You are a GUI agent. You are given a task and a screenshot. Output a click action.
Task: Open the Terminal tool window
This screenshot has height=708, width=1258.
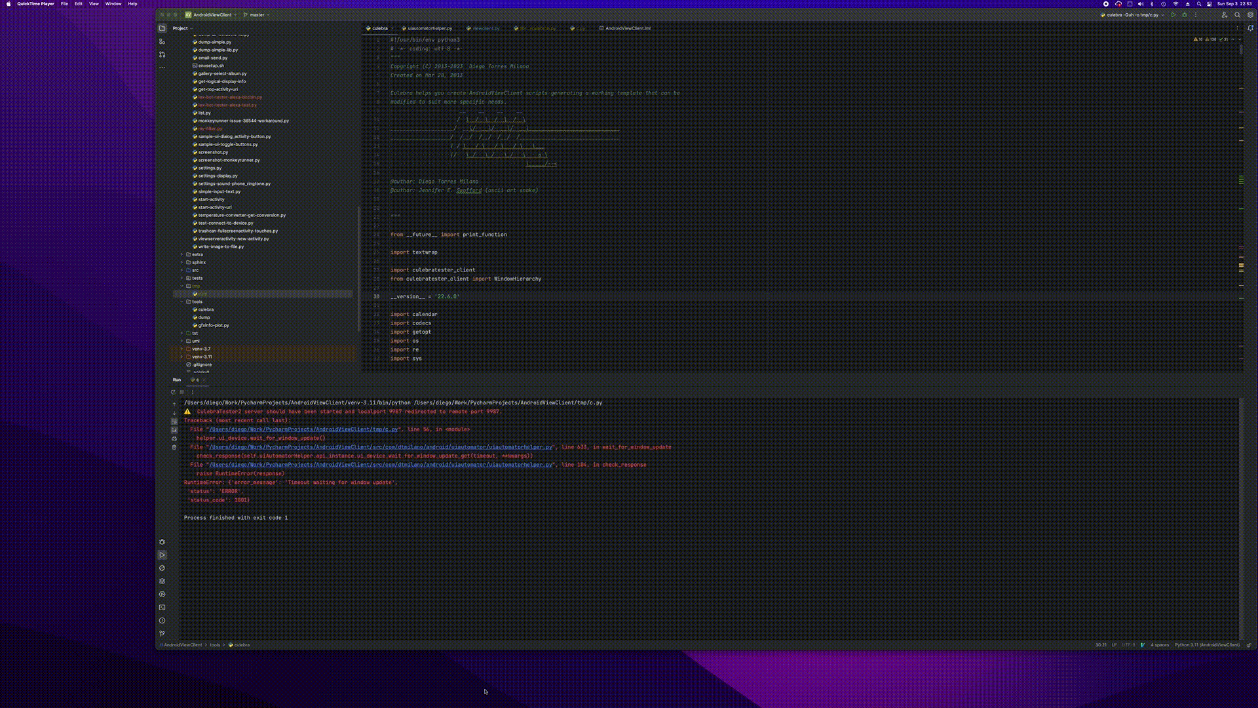162,608
